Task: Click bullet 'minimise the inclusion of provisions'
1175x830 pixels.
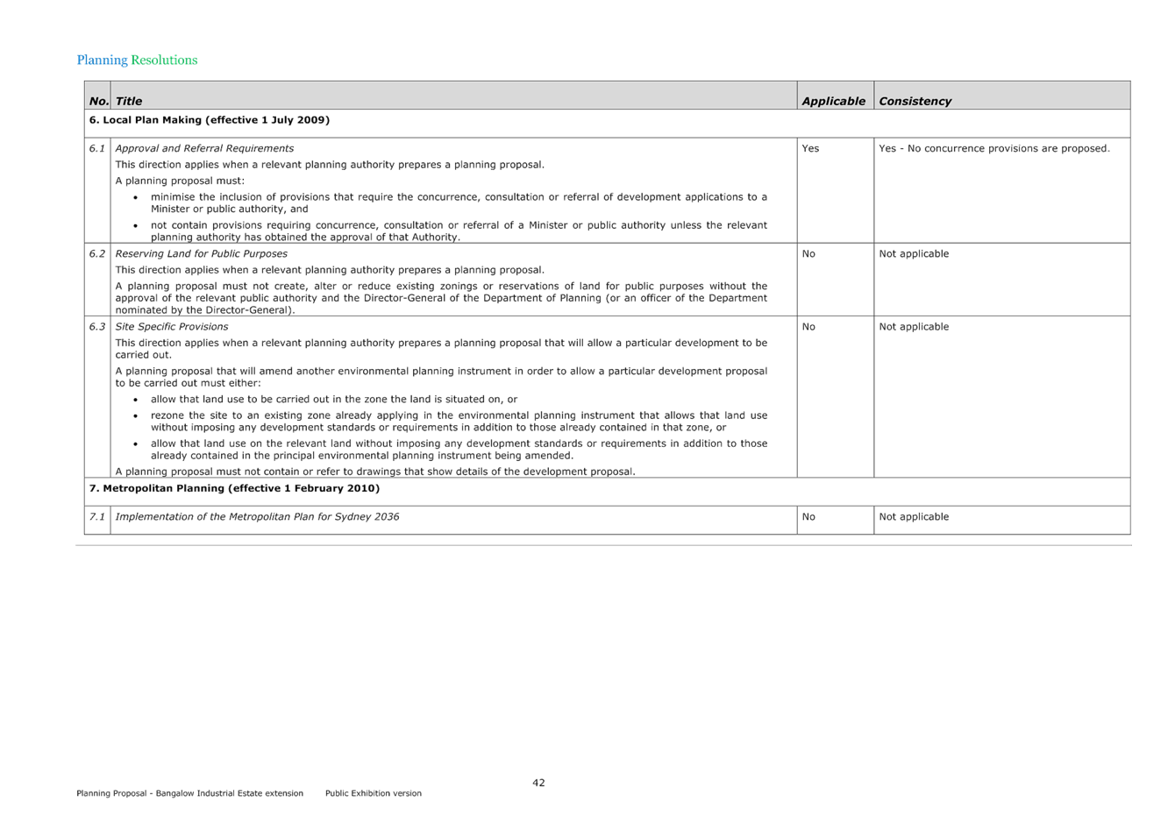Action: coord(459,203)
